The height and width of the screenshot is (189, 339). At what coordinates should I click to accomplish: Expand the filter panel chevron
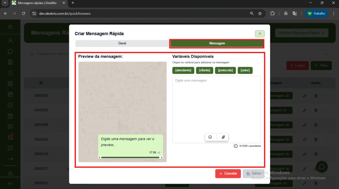coord(326,54)
